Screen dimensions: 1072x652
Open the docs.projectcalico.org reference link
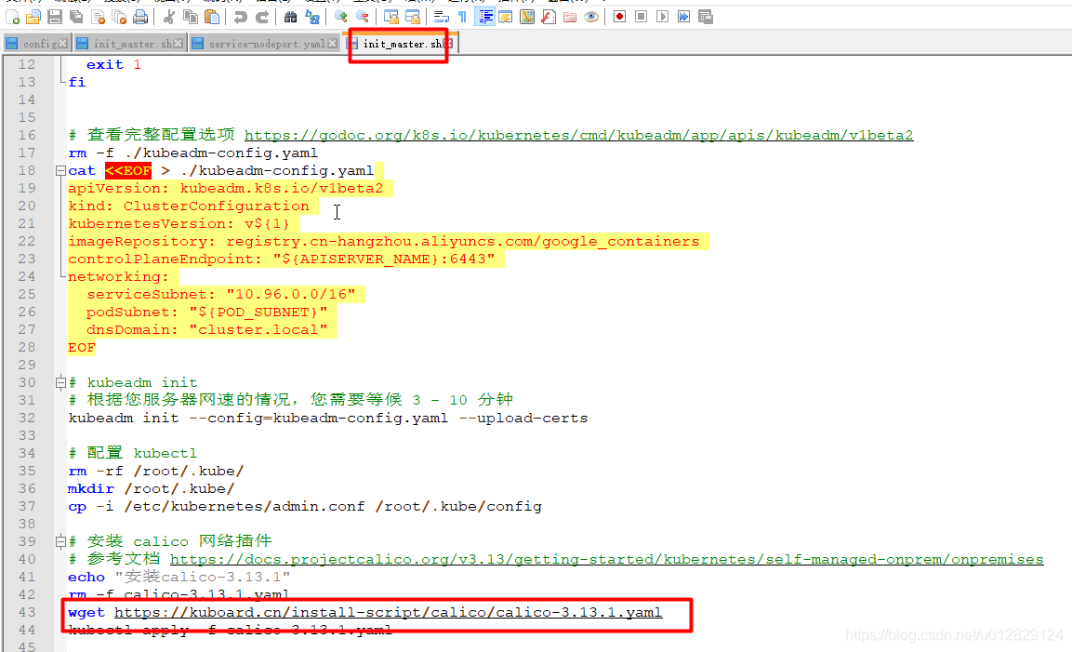click(606, 559)
